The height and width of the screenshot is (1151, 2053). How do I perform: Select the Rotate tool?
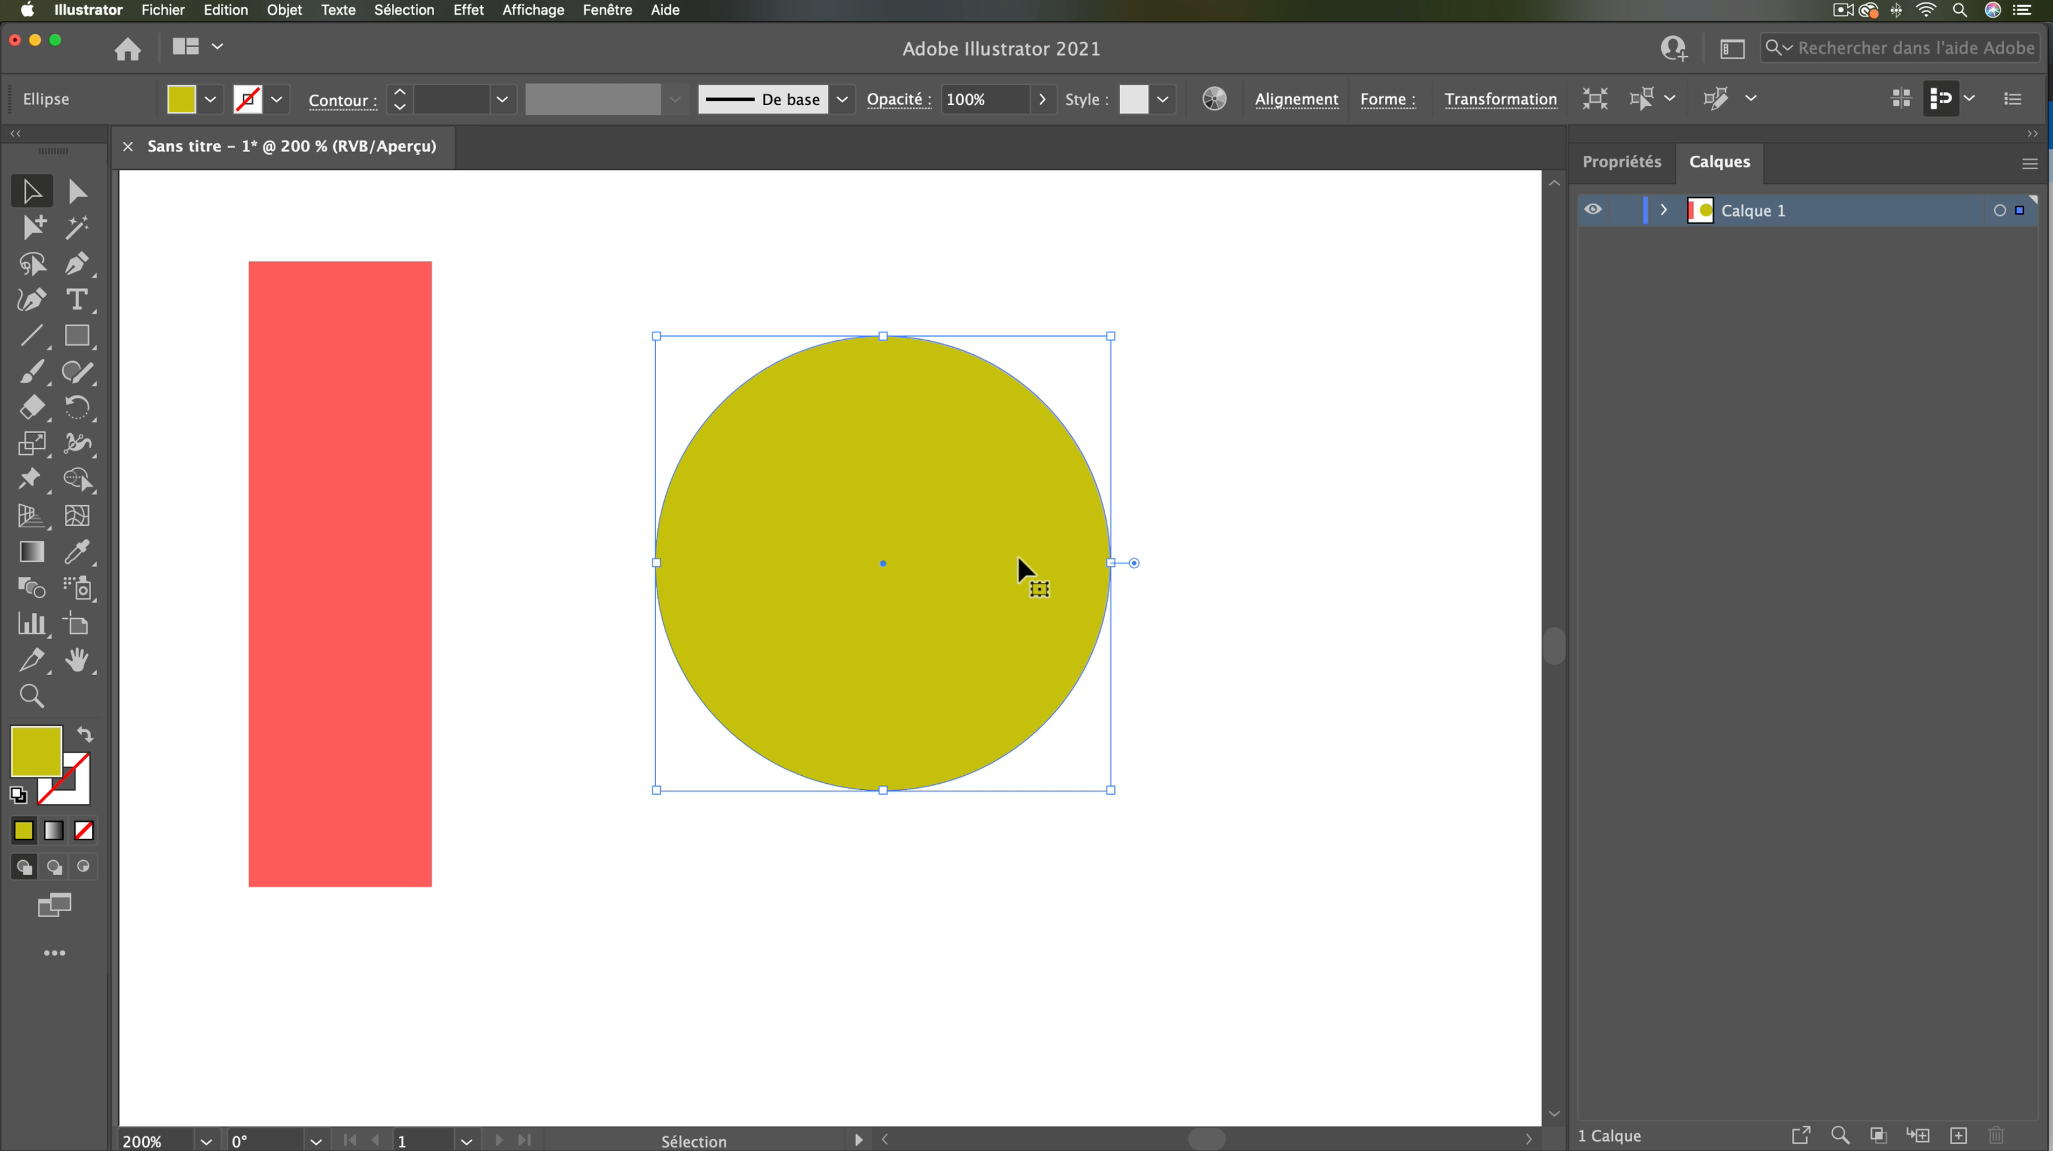tap(76, 408)
